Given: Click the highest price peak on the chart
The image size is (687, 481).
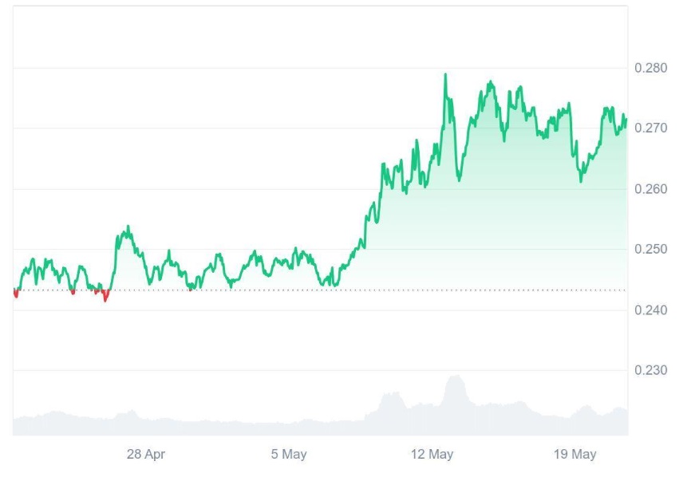Looking at the screenshot, I should pyautogui.click(x=445, y=75).
